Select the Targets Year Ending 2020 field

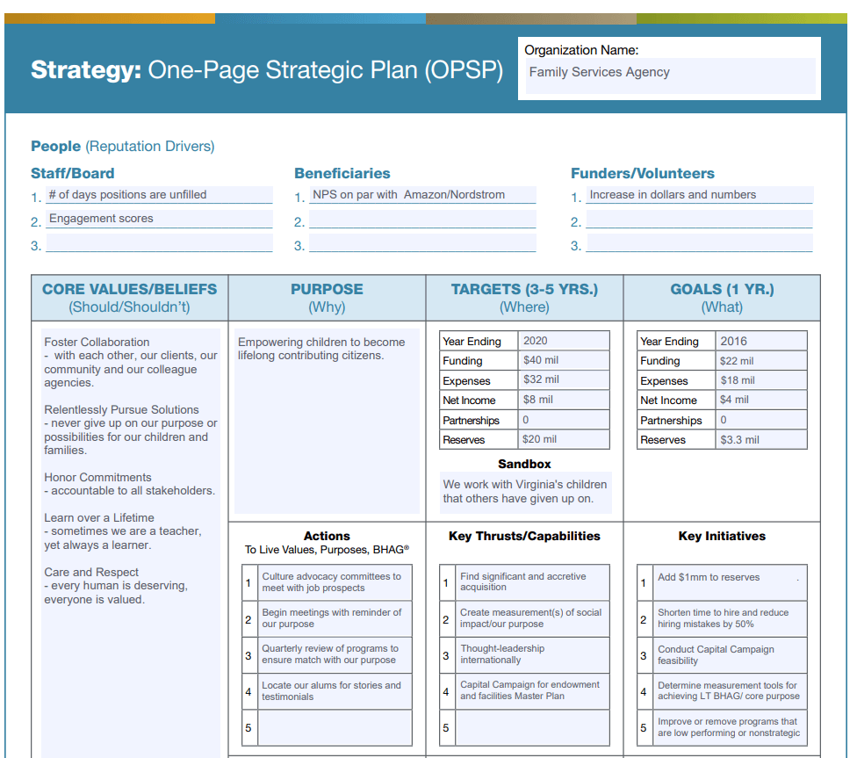(x=565, y=341)
